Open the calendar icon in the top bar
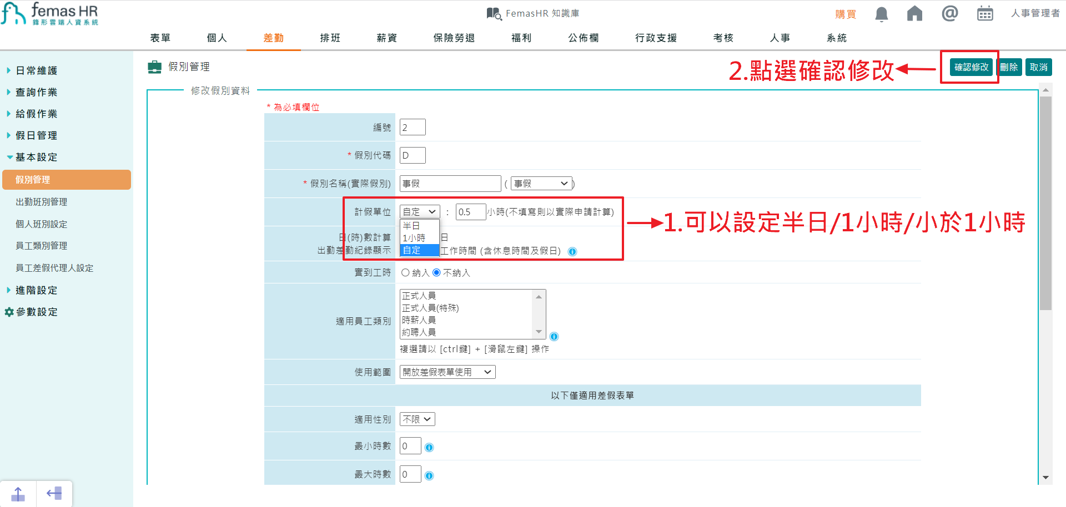The width and height of the screenshot is (1066, 507). coord(985,13)
